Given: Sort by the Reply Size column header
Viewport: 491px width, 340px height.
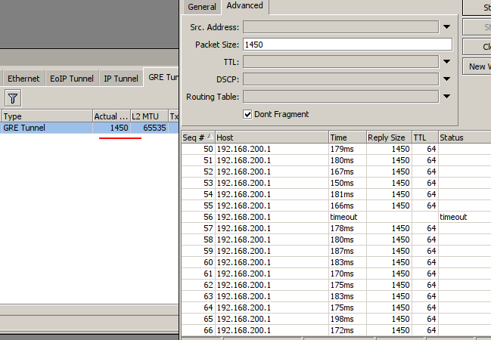Looking at the screenshot, I should [x=389, y=138].
